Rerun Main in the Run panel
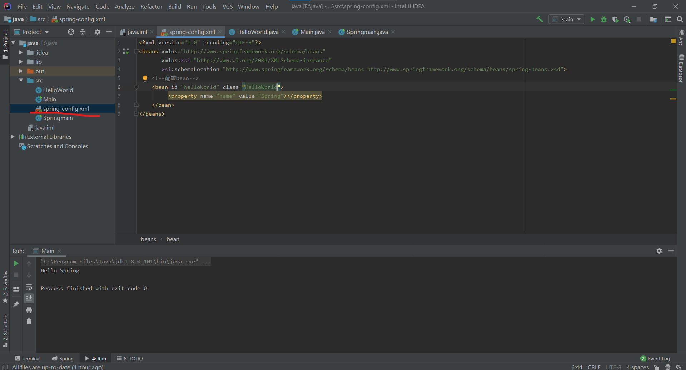 pyautogui.click(x=16, y=263)
